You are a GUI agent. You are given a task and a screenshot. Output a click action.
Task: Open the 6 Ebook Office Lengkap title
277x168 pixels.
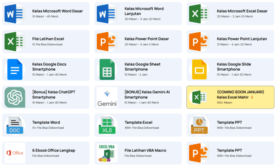pyautogui.click(x=54, y=150)
